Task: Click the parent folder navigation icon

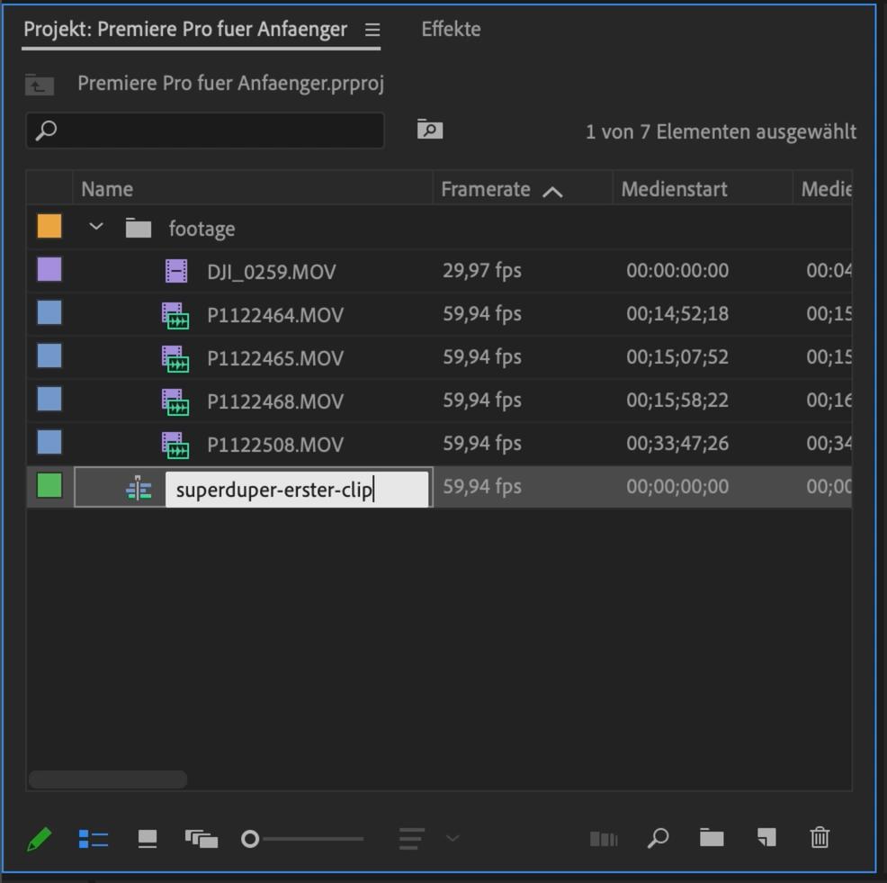Action: point(40,86)
